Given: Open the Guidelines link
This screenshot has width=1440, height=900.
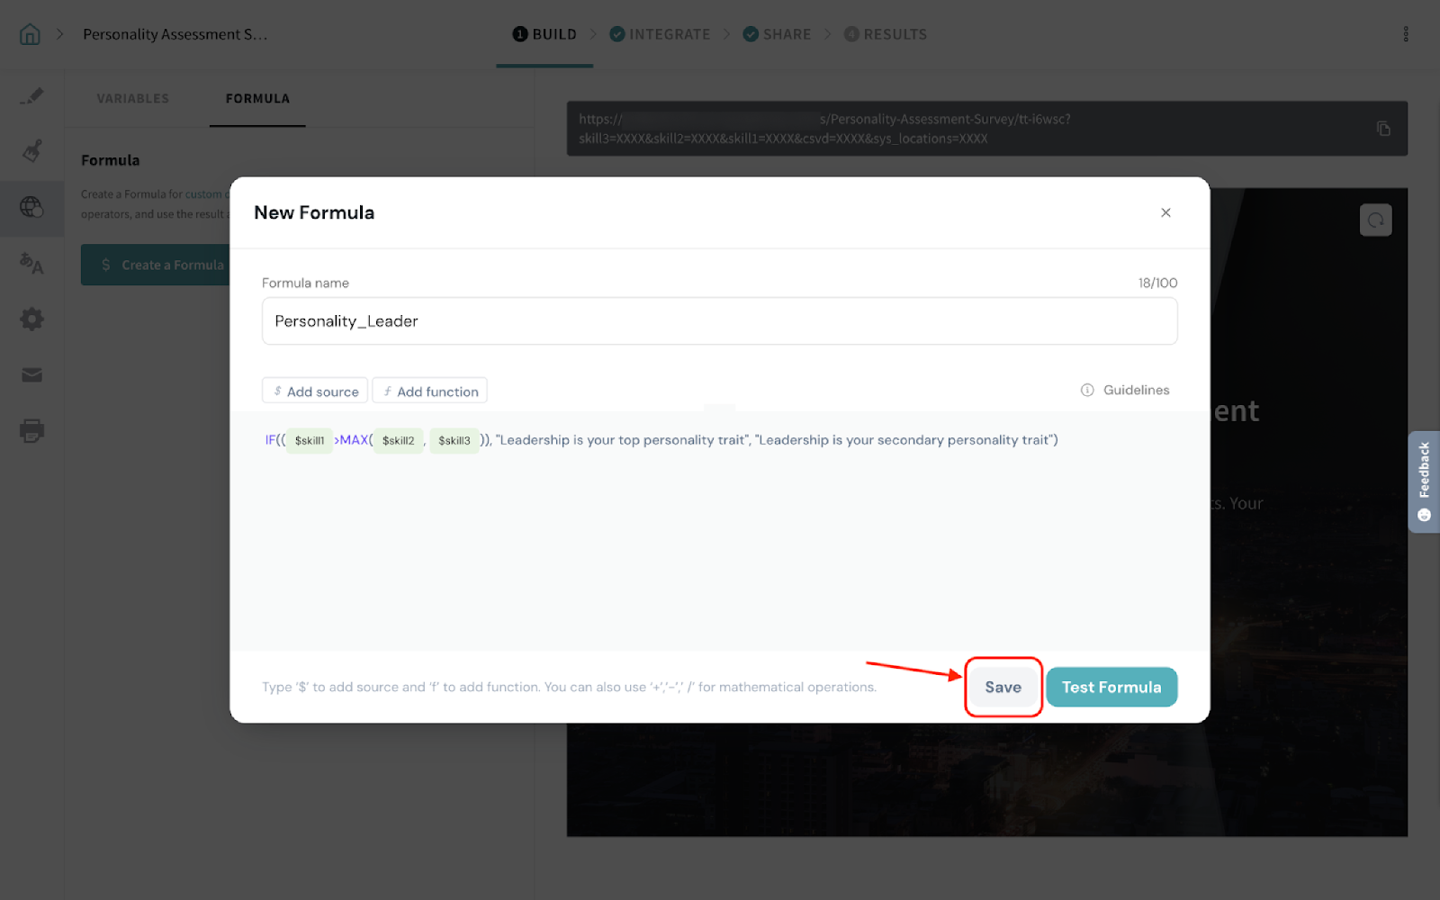Looking at the screenshot, I should pos(1125,391).
